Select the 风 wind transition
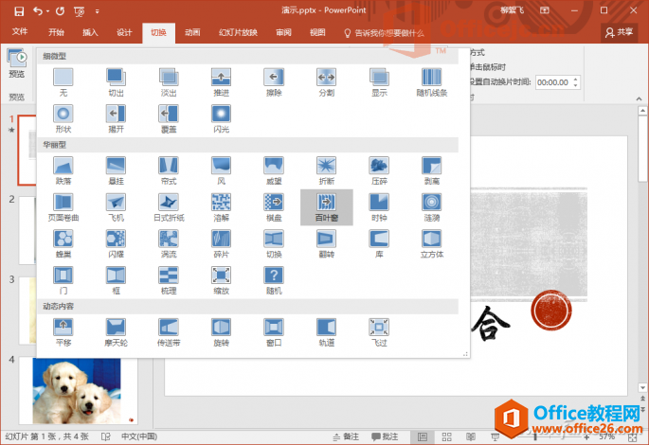Screen dimensions: 649x445 [x=221, y=170]
